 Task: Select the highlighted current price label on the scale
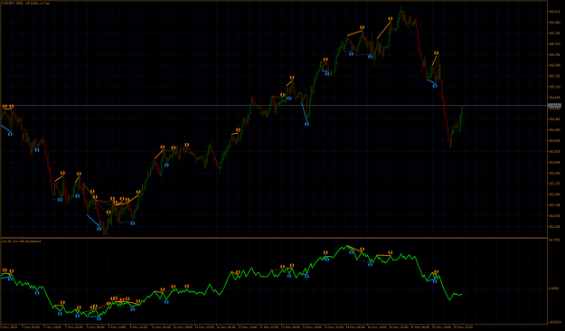click(554, 106)
